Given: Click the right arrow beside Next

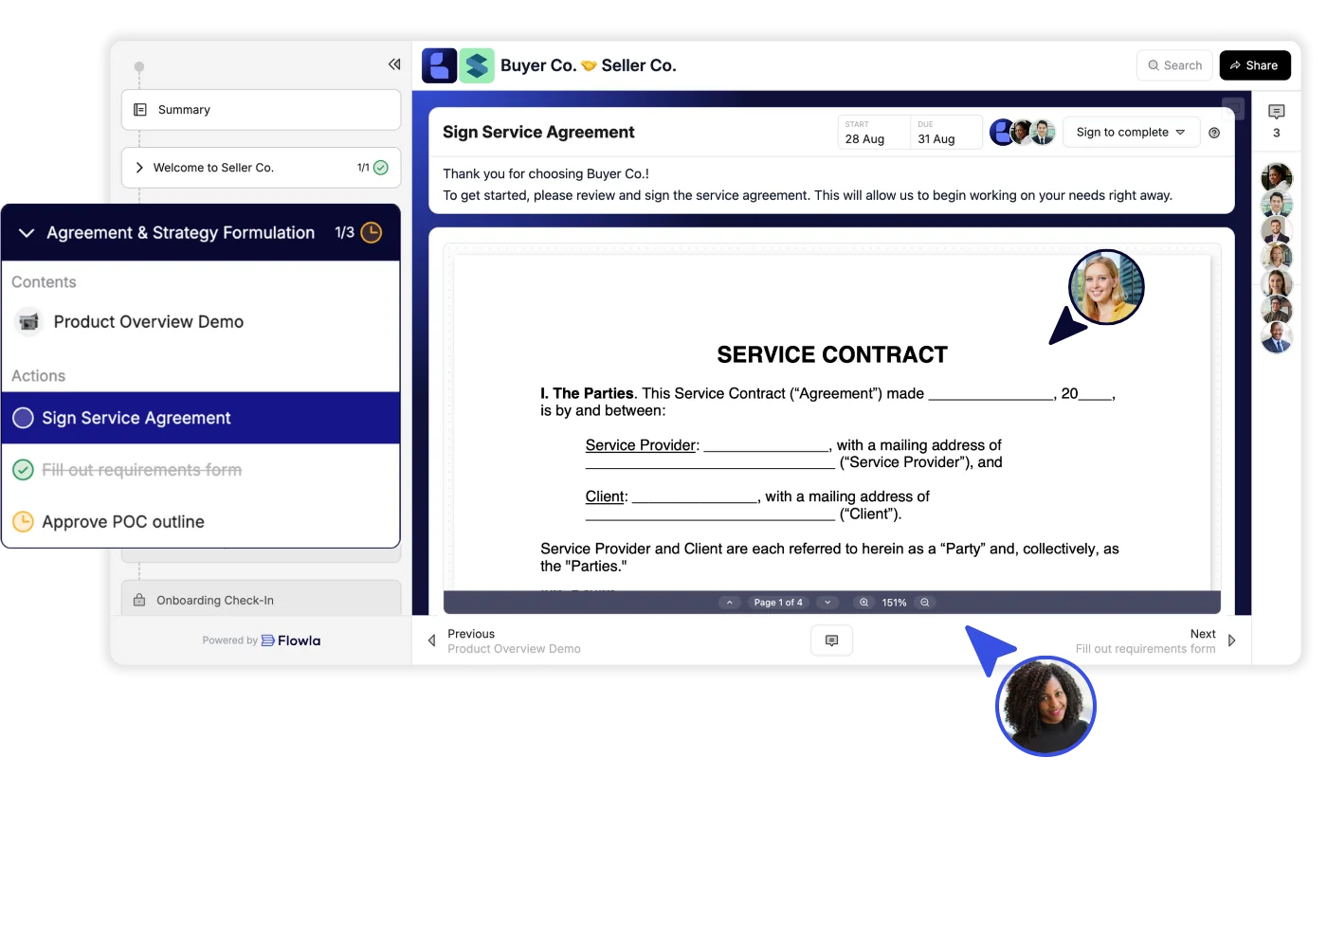Looking at the screenshot, I should coord(1231,640).
